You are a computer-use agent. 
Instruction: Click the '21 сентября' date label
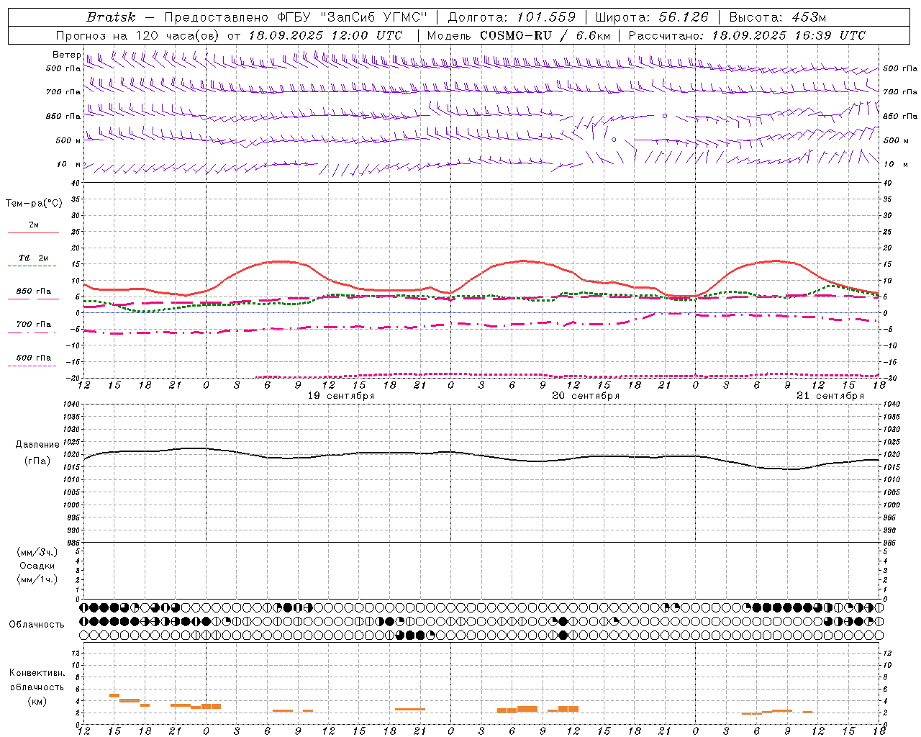[830, 396]
